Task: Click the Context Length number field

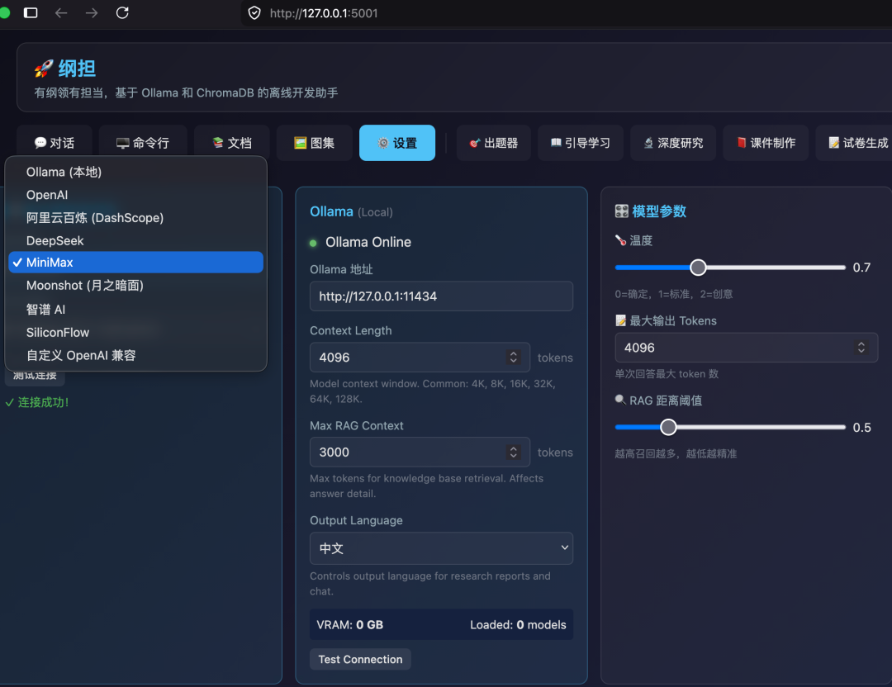Action: (x=420, y=358)
